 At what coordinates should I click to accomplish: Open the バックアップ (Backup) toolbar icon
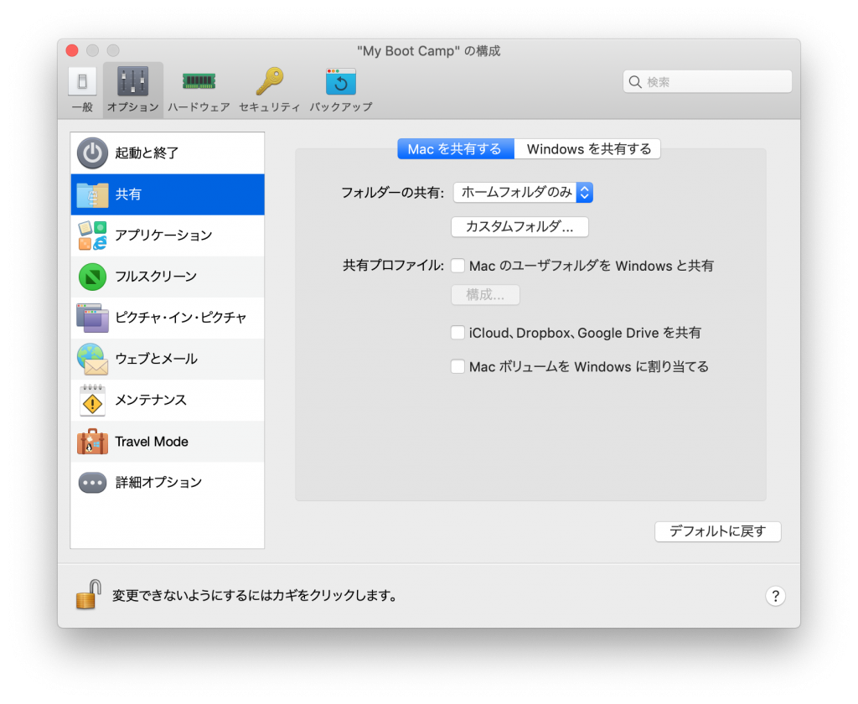[341, 82]
